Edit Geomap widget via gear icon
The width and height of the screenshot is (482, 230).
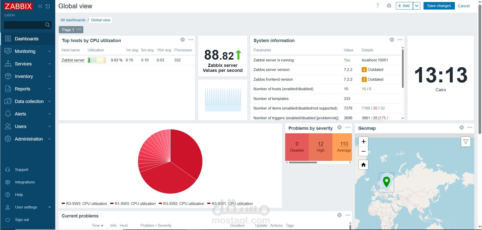click(461, 127)
